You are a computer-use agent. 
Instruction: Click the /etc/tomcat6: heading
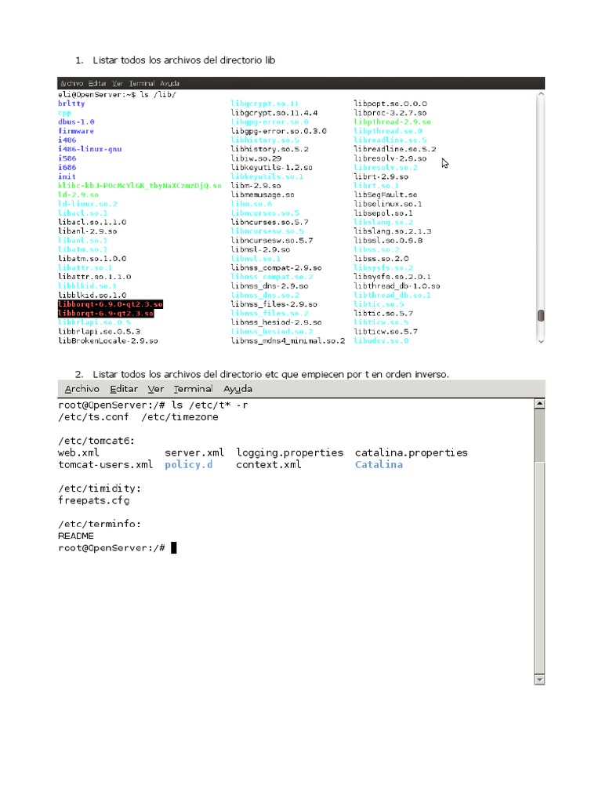pos(96,441)
